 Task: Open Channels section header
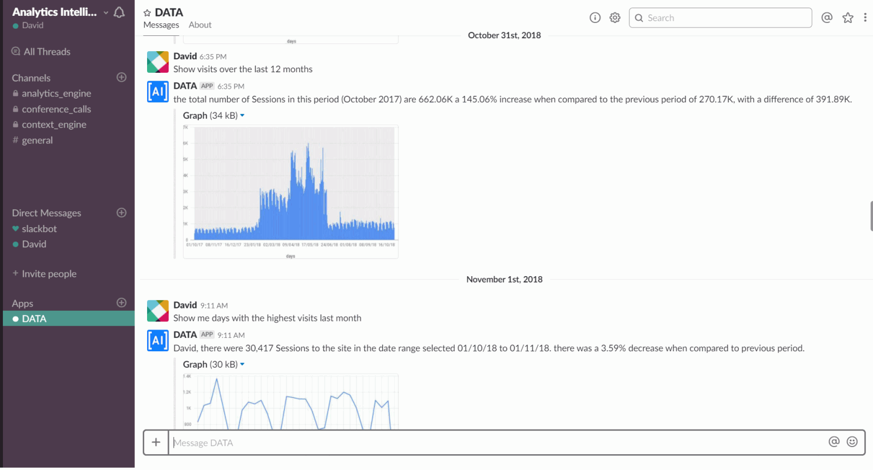click(31, 78)
